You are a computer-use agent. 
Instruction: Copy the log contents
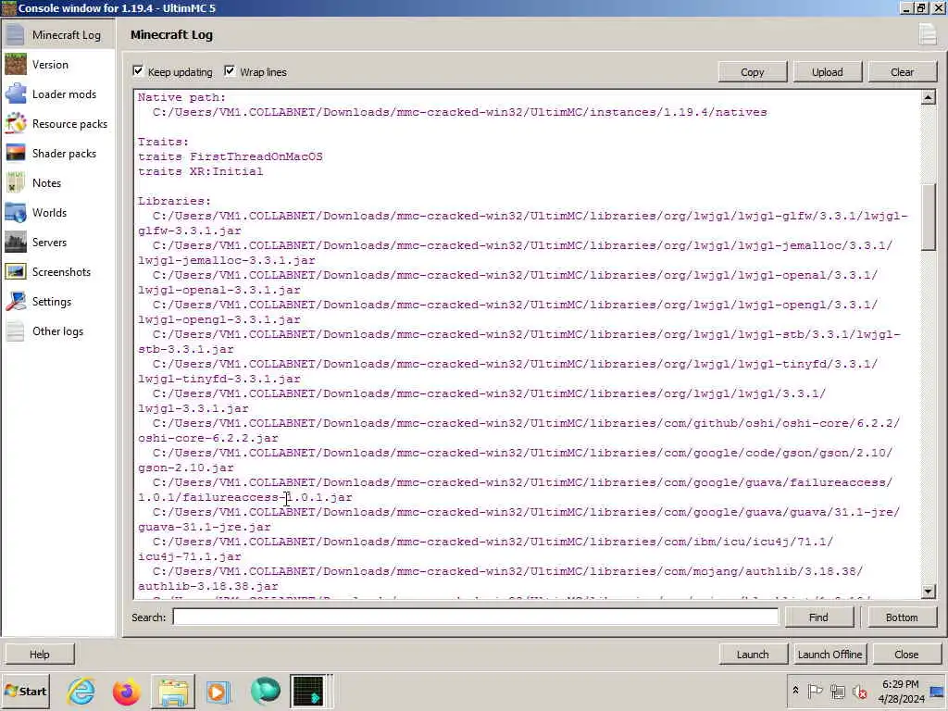752,72
